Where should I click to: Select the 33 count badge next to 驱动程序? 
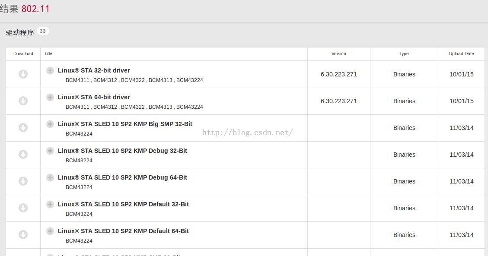(x=43, y=31)
